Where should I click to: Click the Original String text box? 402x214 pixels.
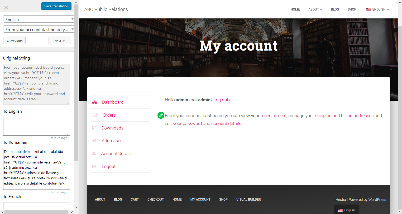point(37,84)
